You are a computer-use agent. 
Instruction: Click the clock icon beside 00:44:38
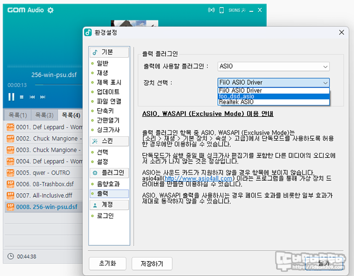(x=11, y=256)
